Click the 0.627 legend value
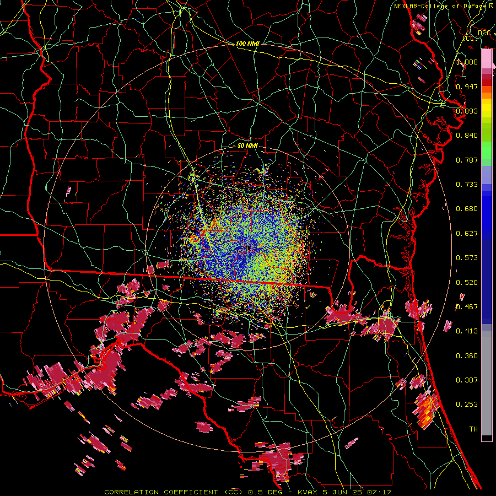The height and width of the screenshot is (496, 496). pos(467,234)
